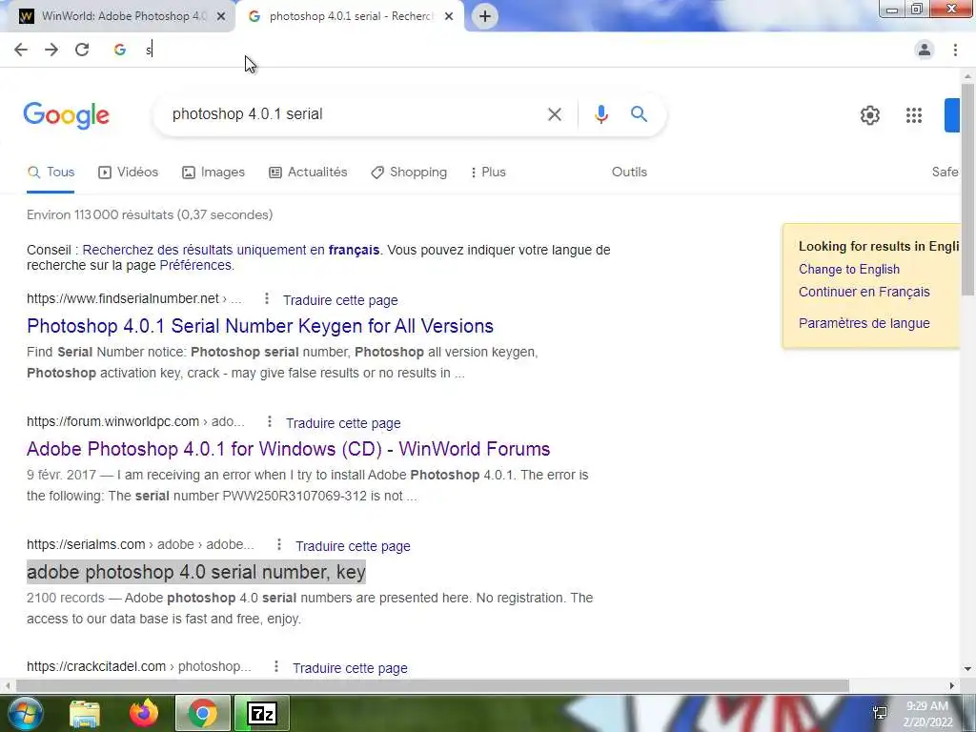The width and height of the screenshot is (976, 732).
Task: Reload the current page
Action: [x=82, y=50]
